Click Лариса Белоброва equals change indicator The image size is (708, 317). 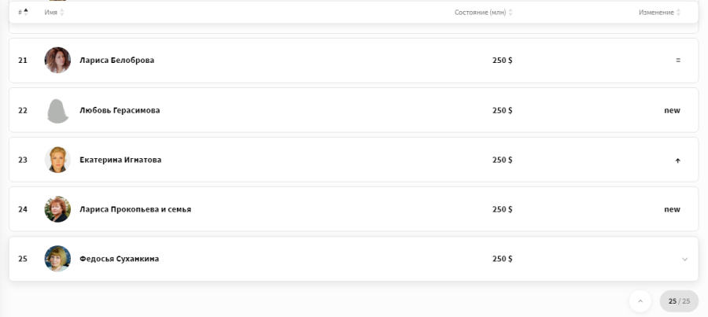coord(678,60)
